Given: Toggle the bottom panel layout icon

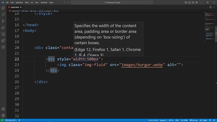Looking at the screenshot, I should tap(190, 2).
